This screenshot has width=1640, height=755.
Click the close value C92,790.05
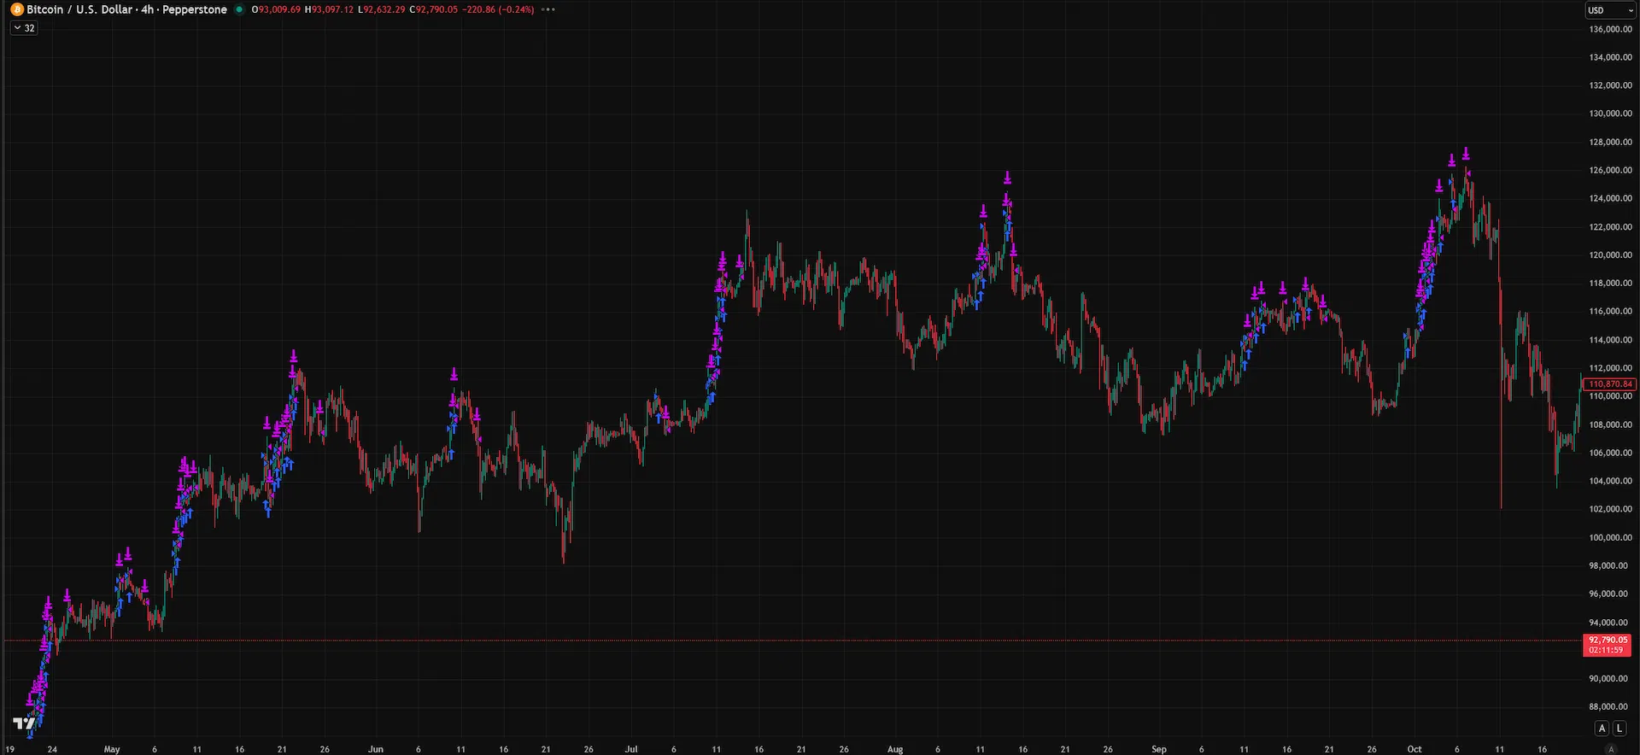pyautogui.click(x=433, y=9)
